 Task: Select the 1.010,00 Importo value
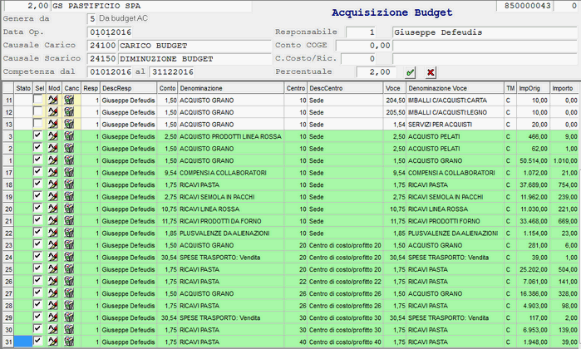pyautogui.click(x=564, y=160)
